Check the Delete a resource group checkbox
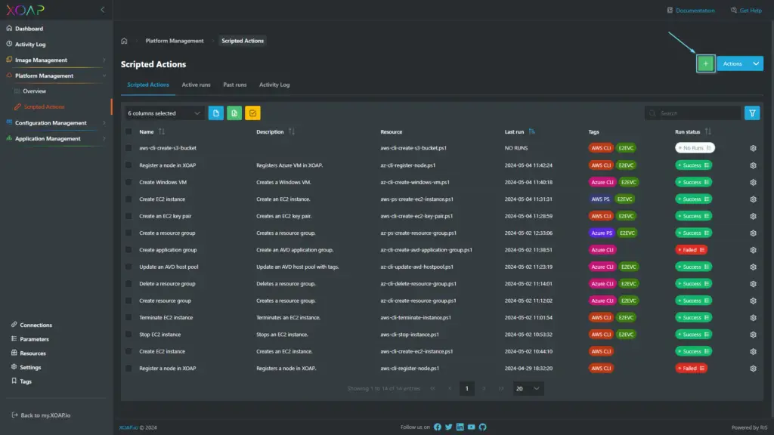The height and width of the screenshot is (435, 774). coord(128,284)
